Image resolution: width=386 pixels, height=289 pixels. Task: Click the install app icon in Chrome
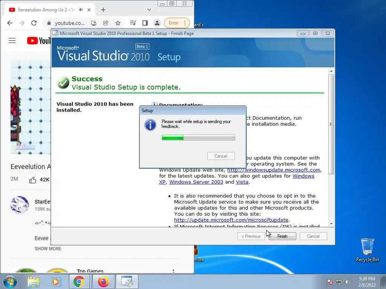93,23
